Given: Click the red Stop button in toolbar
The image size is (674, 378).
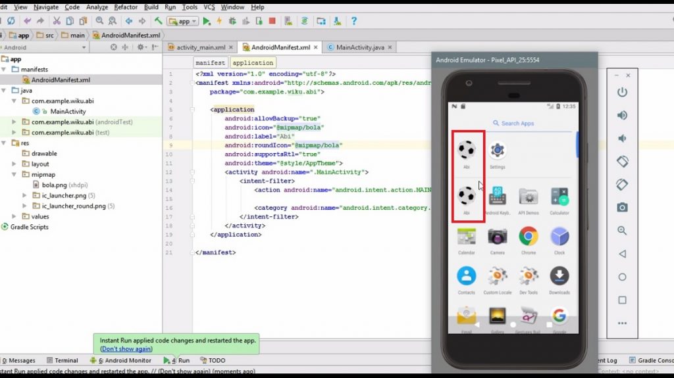Looking at the screenshot, I should click(x=272, y=22).
